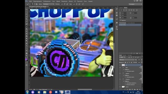
Task: Add layer mask at Layers panel bottom
Action: (x=130, y=90)
